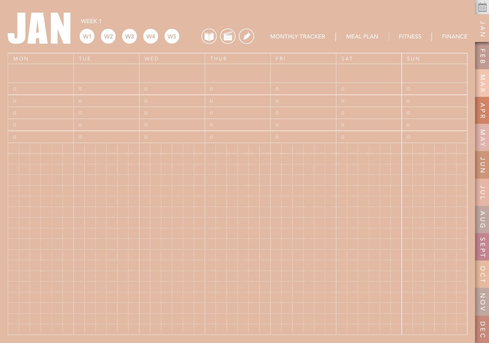The width and height of the screenshot is (489, 343).
Task: Tick the third checkbox under WED
Action: pos(146,113)
